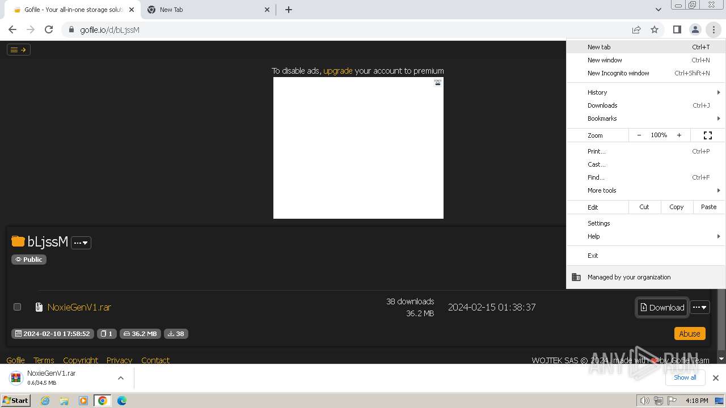
Task: Open the Contact footer link
Action: (x=155, y=360)
